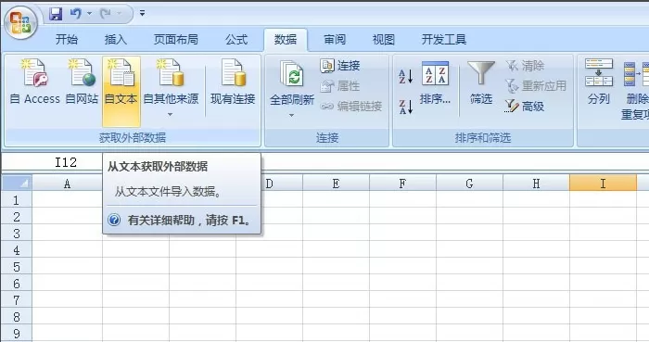Click the 编辑链接 button
The image size is (649, 342).
(351, 107)
